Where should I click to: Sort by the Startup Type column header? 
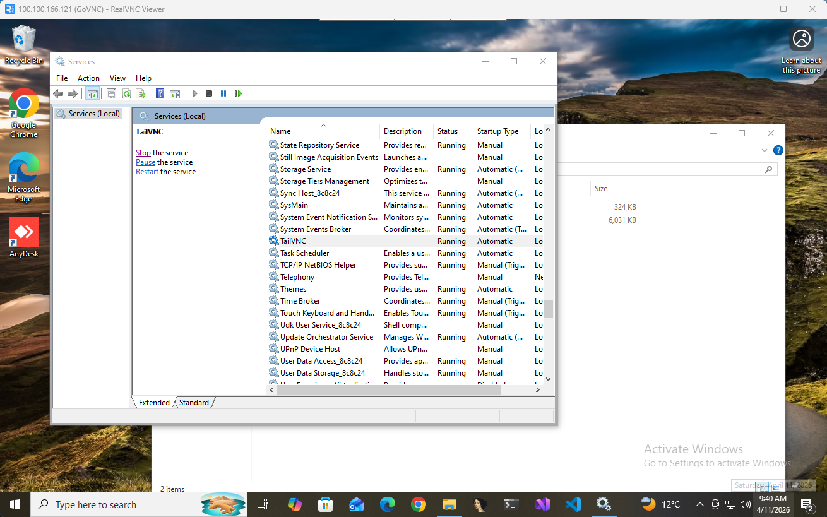497,131
